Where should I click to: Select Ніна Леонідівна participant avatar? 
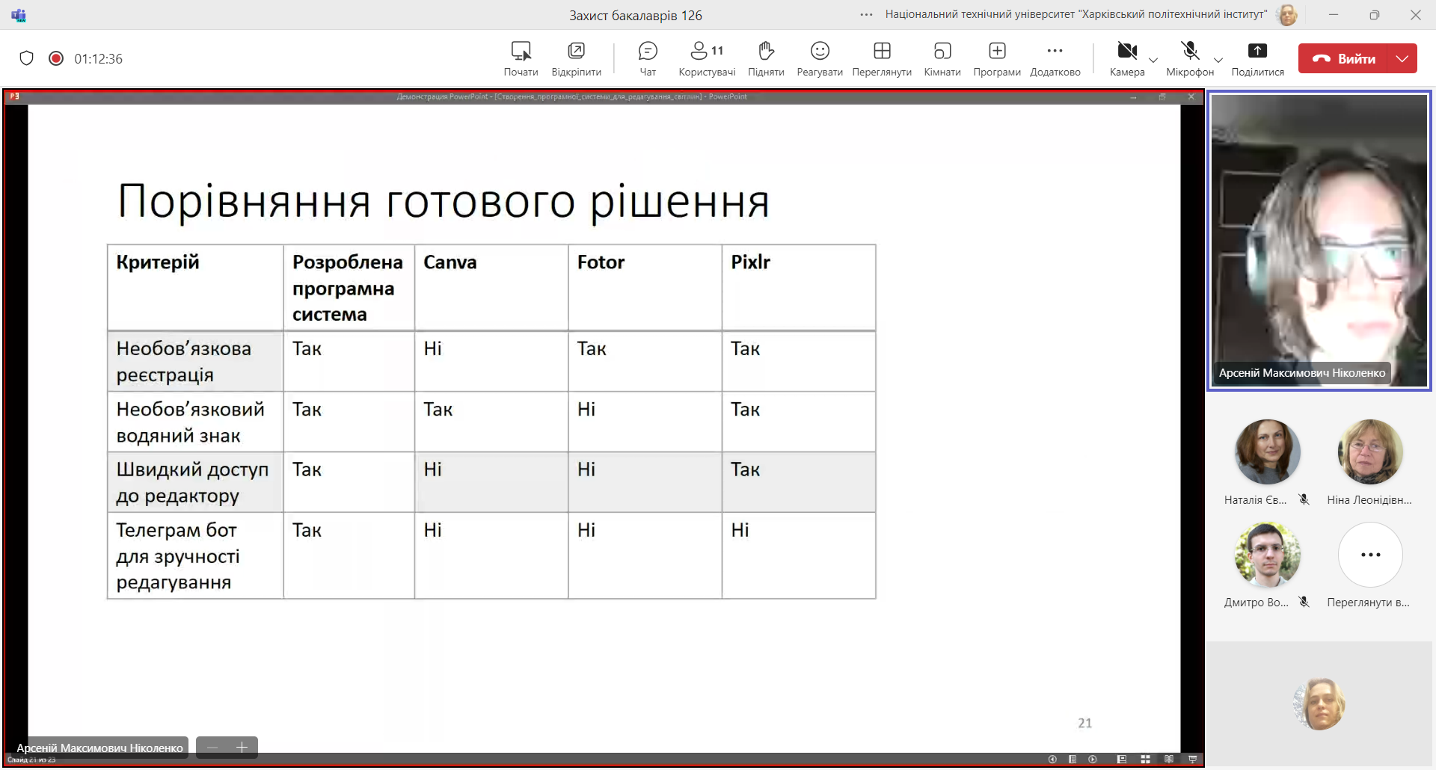tap(1369, 452)
